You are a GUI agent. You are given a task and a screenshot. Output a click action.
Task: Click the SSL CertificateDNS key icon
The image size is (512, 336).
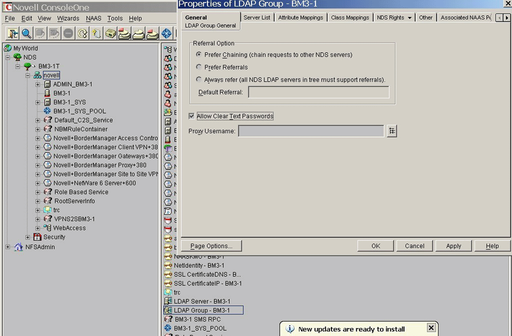pos(168,274)
